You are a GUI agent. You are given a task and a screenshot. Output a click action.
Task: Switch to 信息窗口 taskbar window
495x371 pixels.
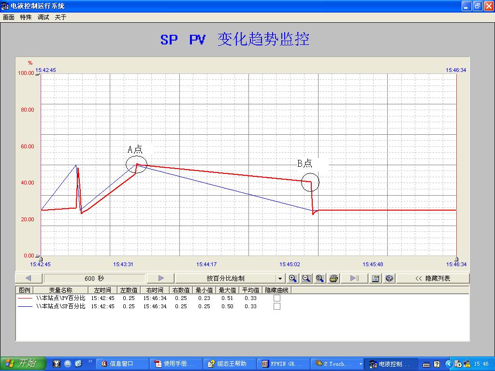click(121, 364)
